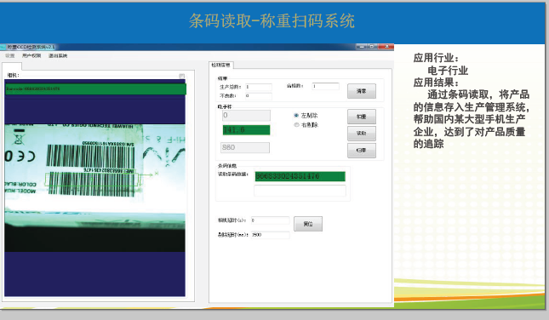Image resolution: width=549 pixels, height=320 pixels.
Task: Click the 复位 button near the camera delay
Action: point(308,224)
